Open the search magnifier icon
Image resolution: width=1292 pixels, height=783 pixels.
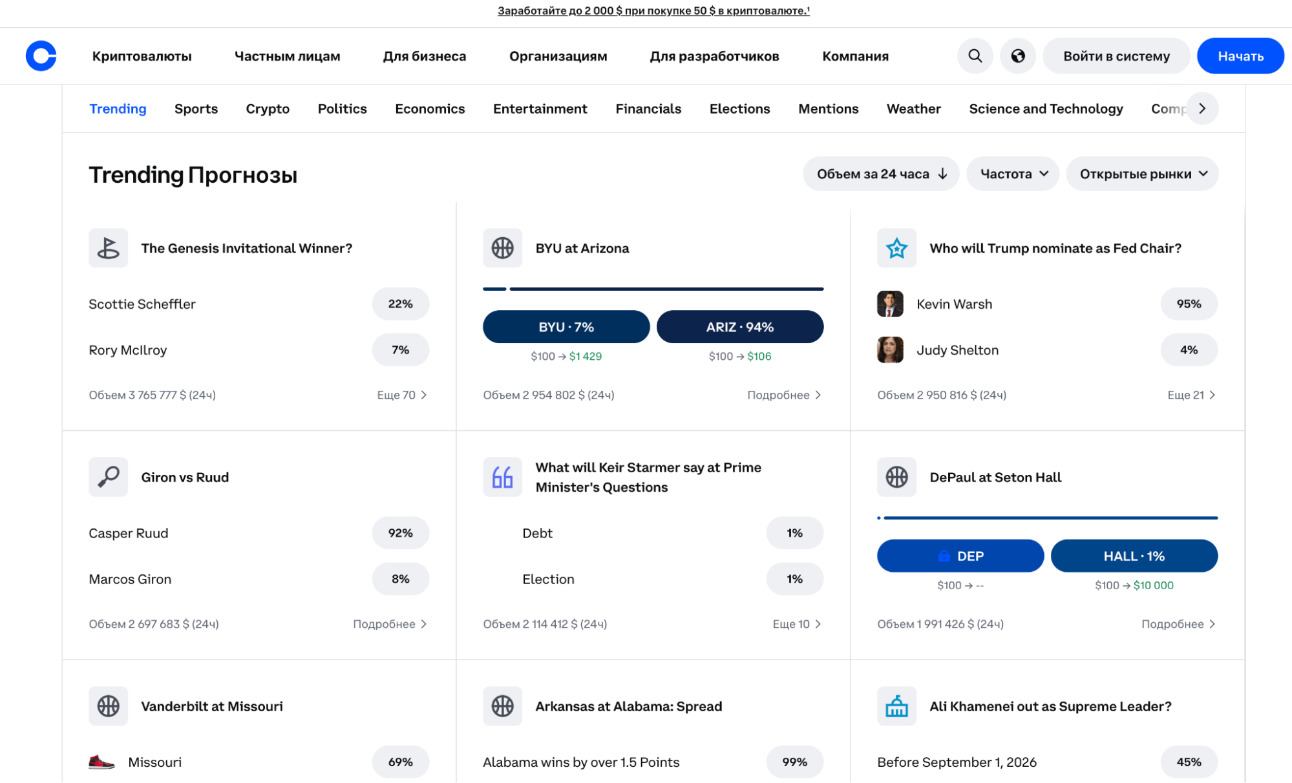pos(975,56)
